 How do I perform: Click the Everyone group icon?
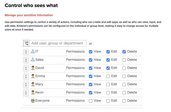33,101
